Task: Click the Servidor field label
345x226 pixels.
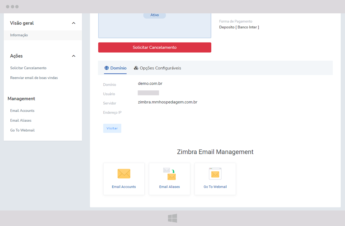Action: click(110, 103)
